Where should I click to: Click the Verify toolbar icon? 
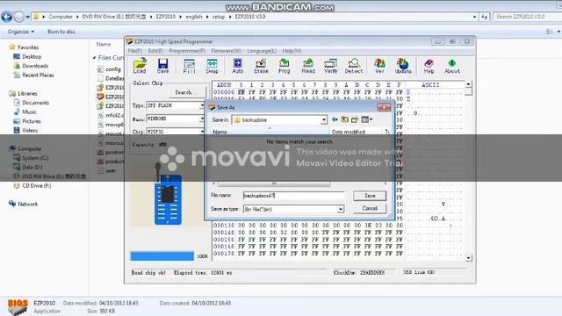tap(330, 67)
